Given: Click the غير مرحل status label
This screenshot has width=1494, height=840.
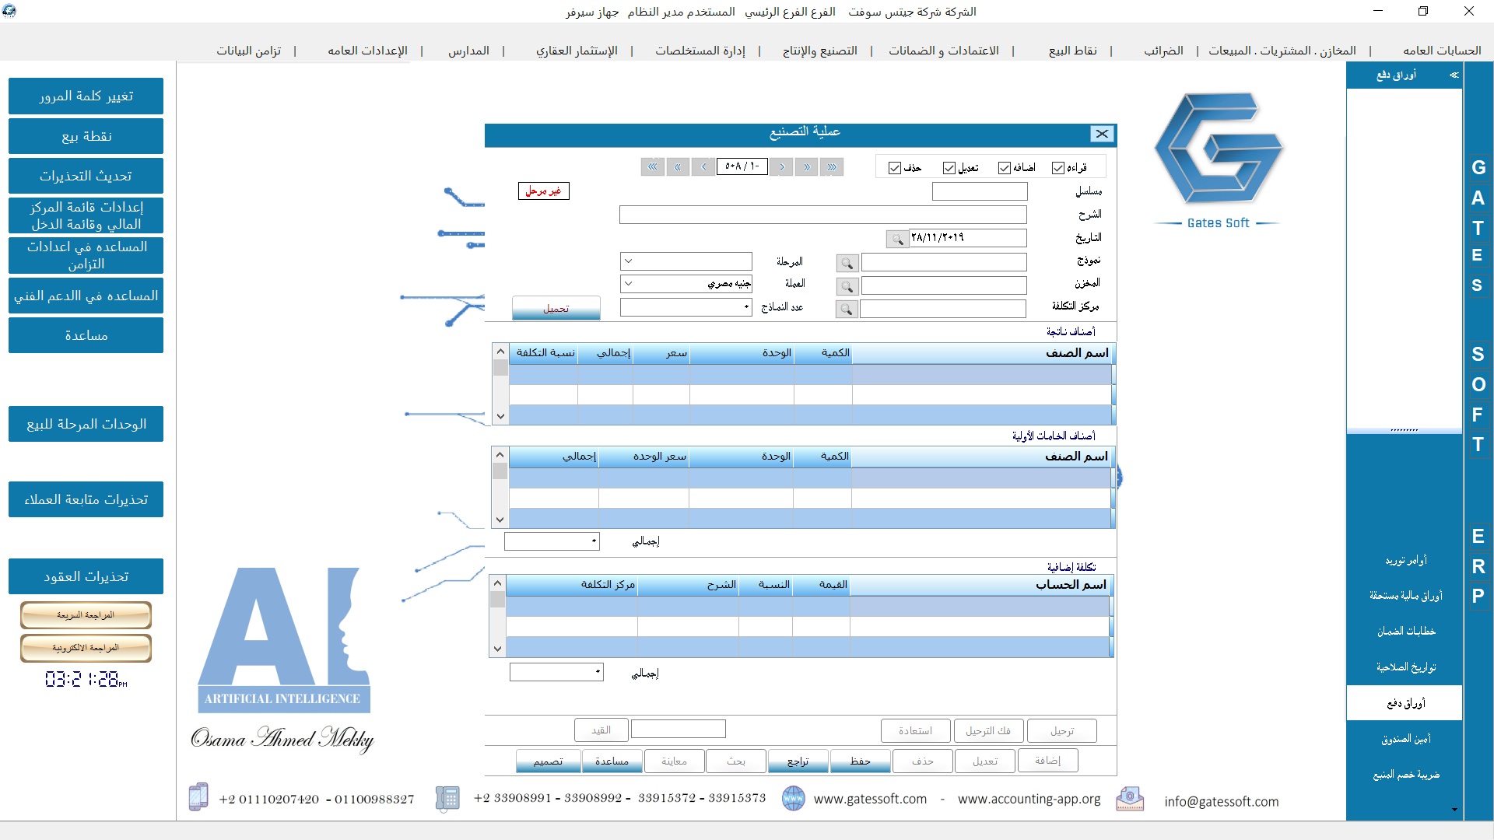Looking at the screenshot, I should (x=543, y=191).
